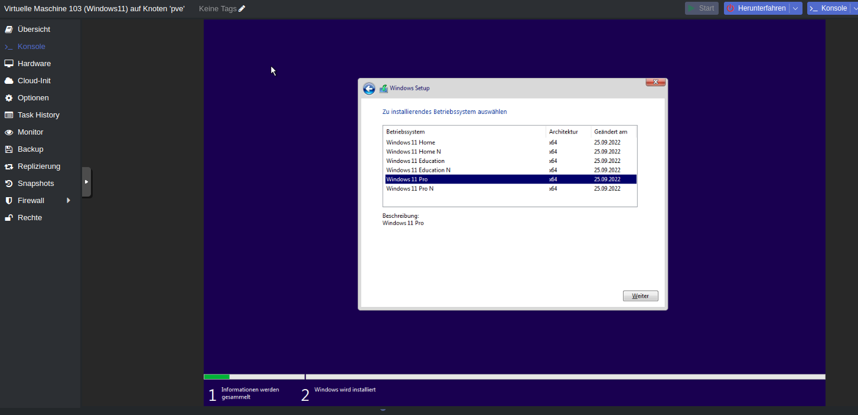Open Optionen via its gear icon
The height and width of the screenshot is (415, 858).
9,98
